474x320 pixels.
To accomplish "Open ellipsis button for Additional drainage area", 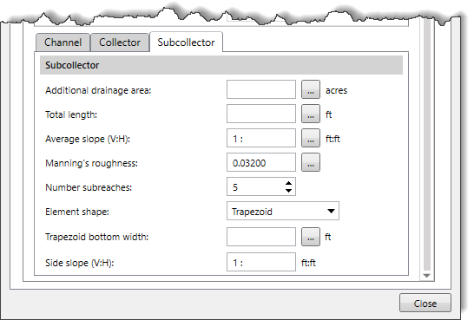I will click(x=311, y=89).
